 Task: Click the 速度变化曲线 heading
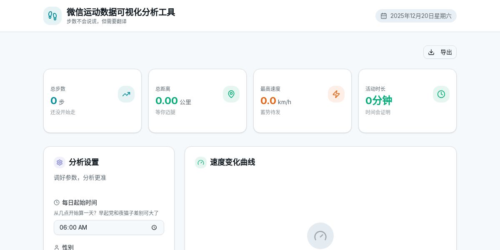[x=232, y=162]
